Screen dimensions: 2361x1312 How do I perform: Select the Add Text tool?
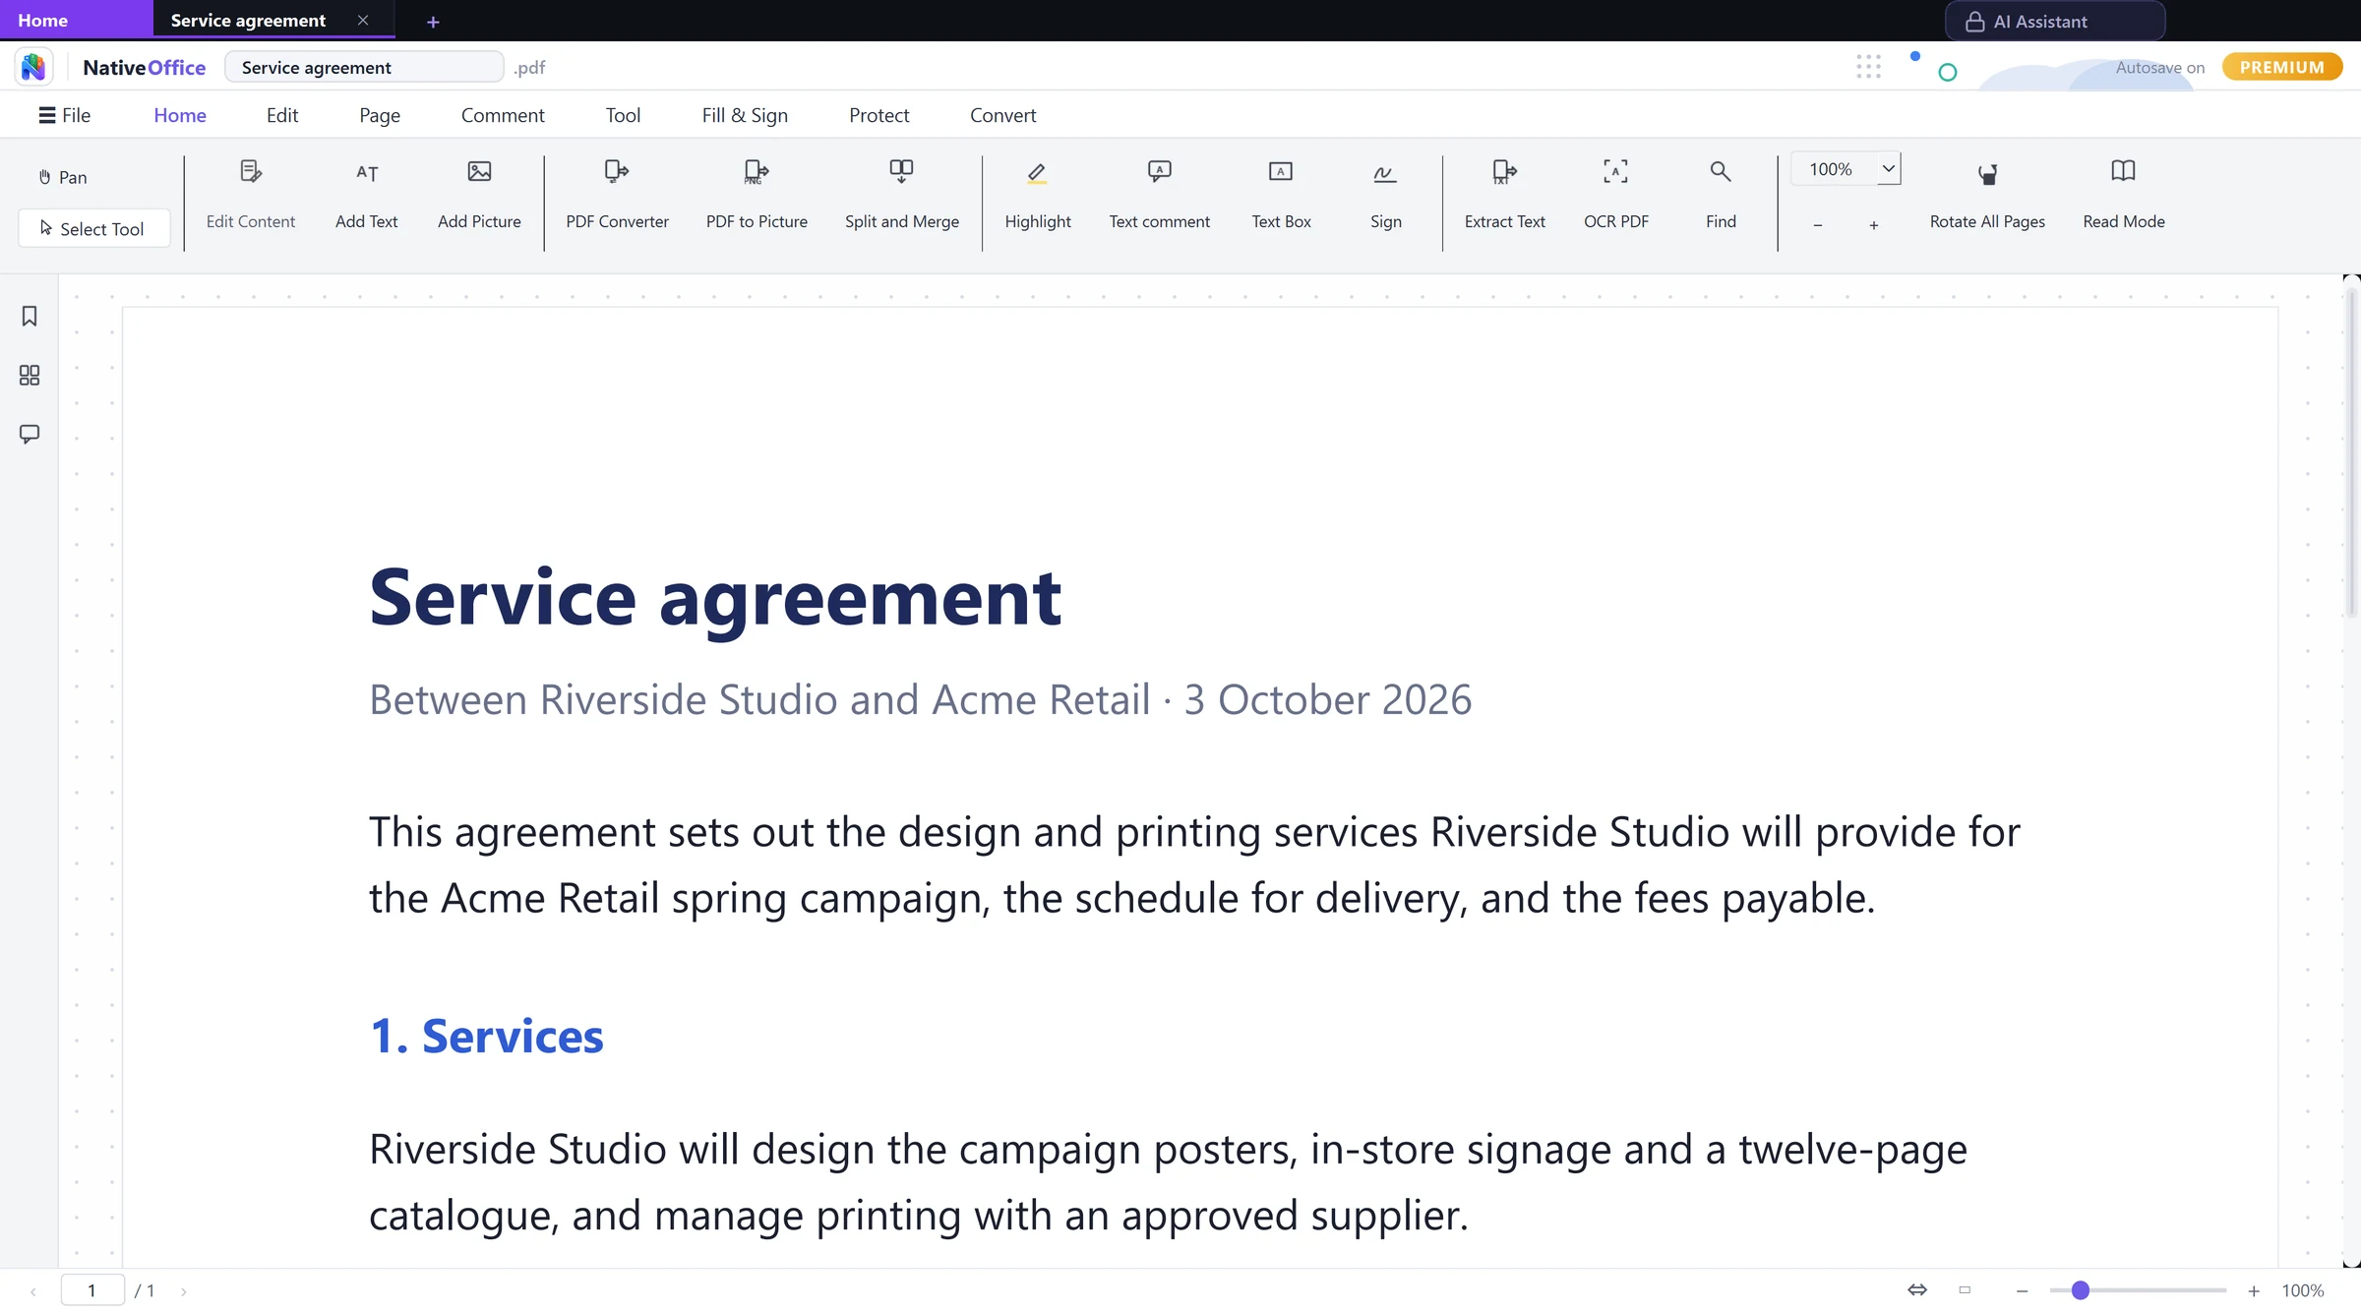coord(366,195)
